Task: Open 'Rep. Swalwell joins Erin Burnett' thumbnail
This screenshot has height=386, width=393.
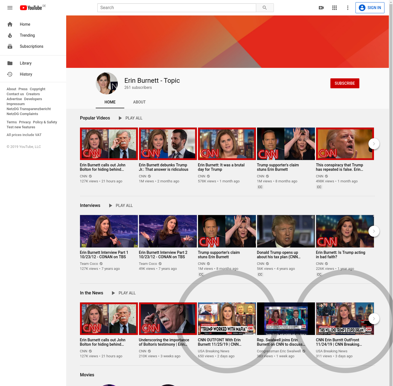Action: click(286, 319)
